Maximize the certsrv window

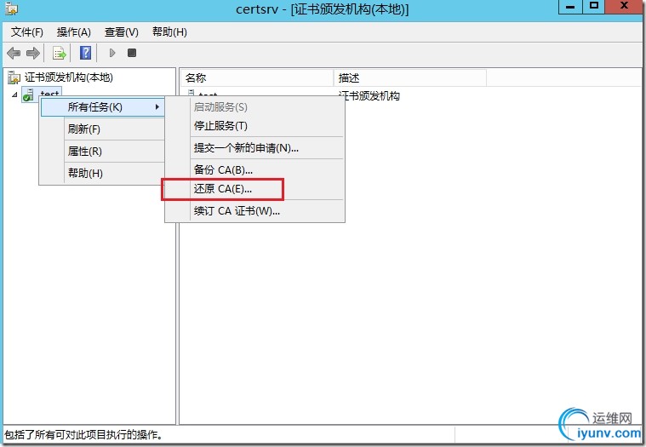click(x=594, y=7)
